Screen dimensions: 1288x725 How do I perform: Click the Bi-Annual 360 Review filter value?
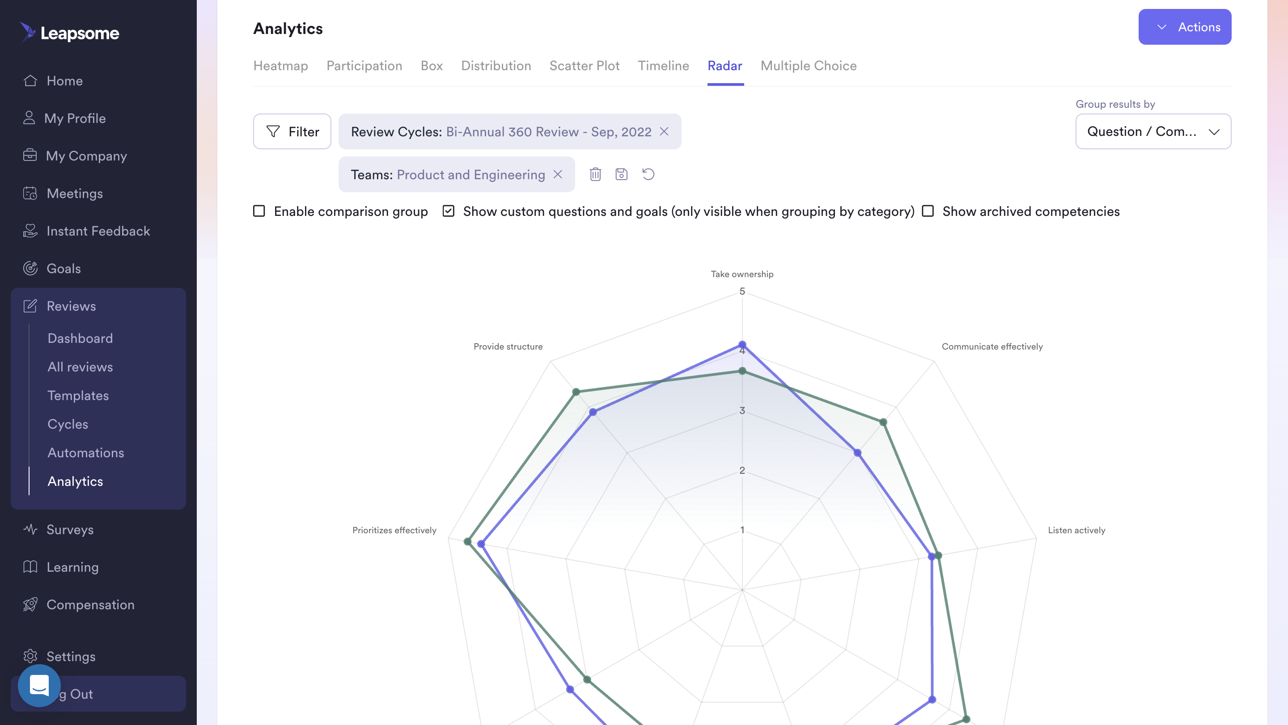pos(548,131)
